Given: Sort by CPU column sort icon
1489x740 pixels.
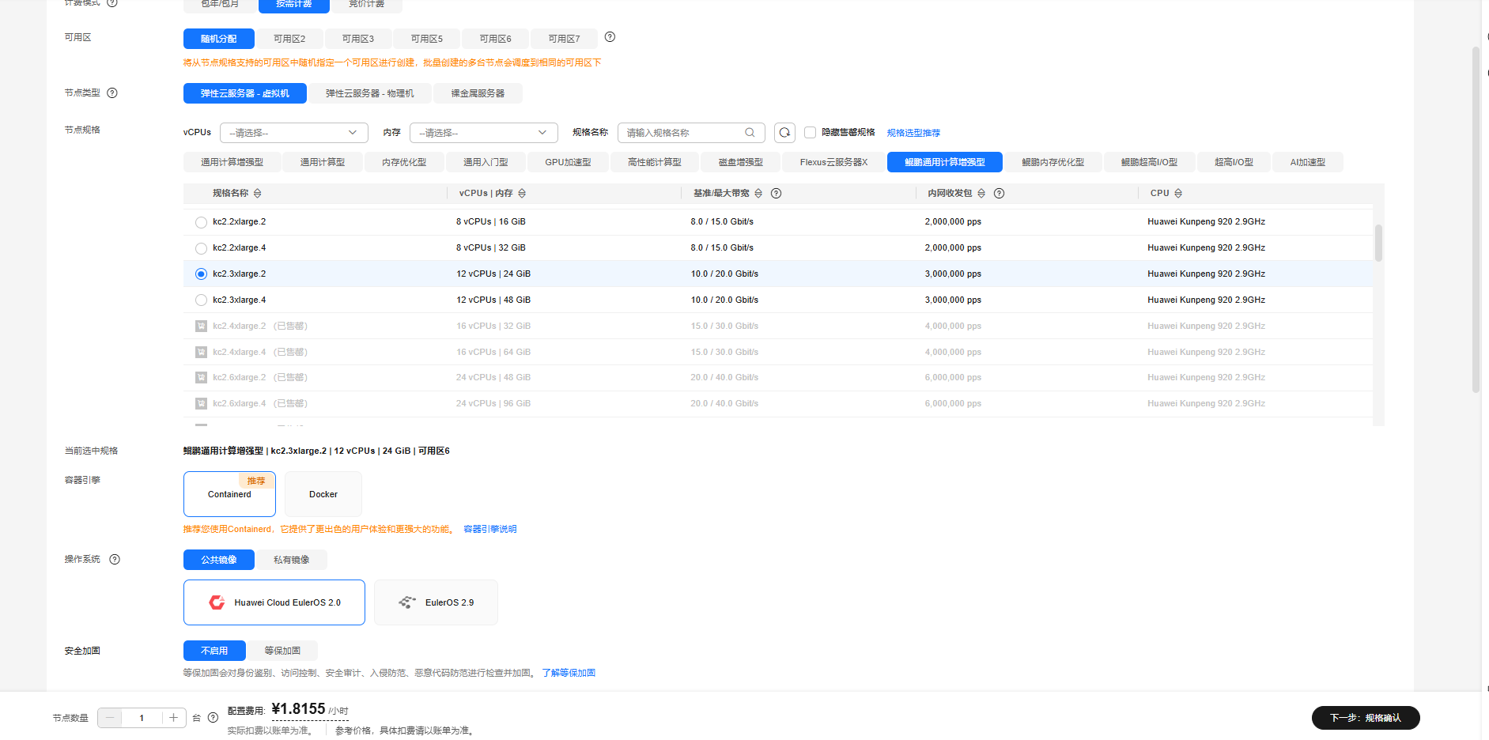Looking at the screenshot, I should [1178, 194].
